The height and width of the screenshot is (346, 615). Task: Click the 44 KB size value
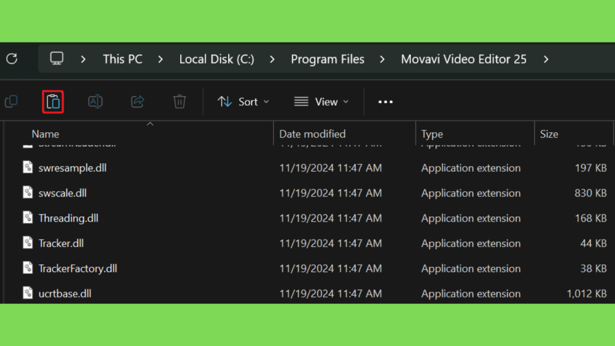click(x=593, y=243)
